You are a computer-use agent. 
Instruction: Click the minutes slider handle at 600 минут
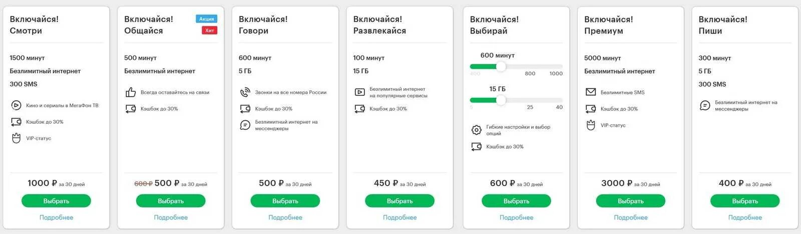pyautogui.click(x=501, y=66)
